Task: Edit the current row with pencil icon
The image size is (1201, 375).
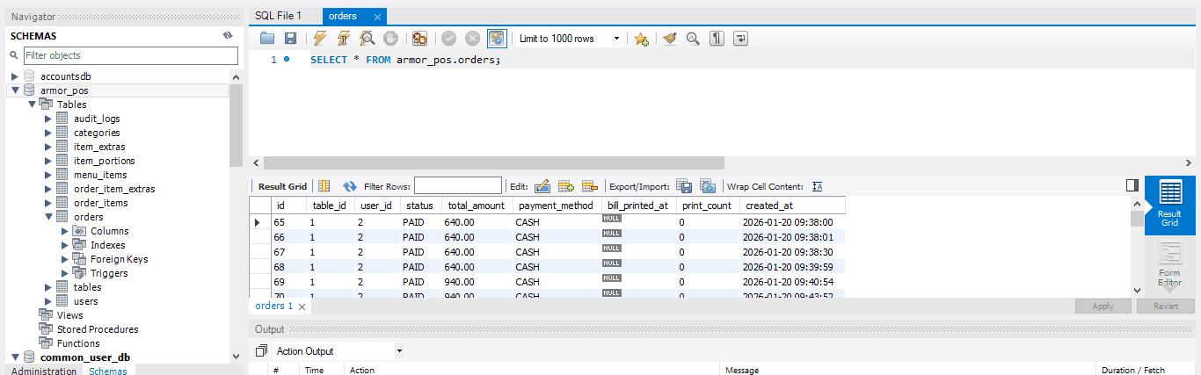Action: 542,186
